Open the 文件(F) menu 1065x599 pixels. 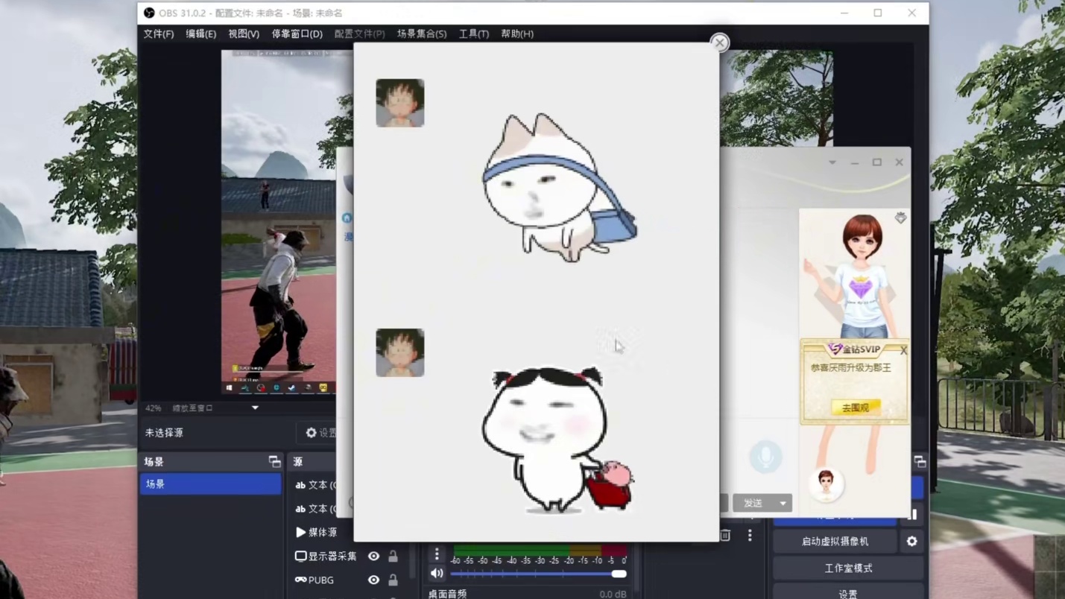point(159,34)
